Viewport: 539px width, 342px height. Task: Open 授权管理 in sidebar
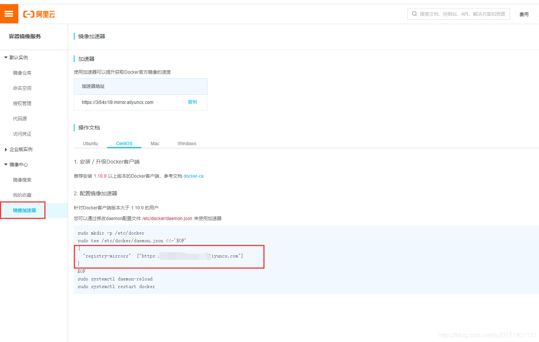pos(22,104)
